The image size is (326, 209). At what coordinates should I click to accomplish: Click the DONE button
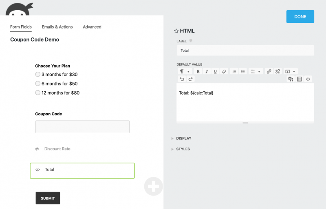(x=300, y=17)
